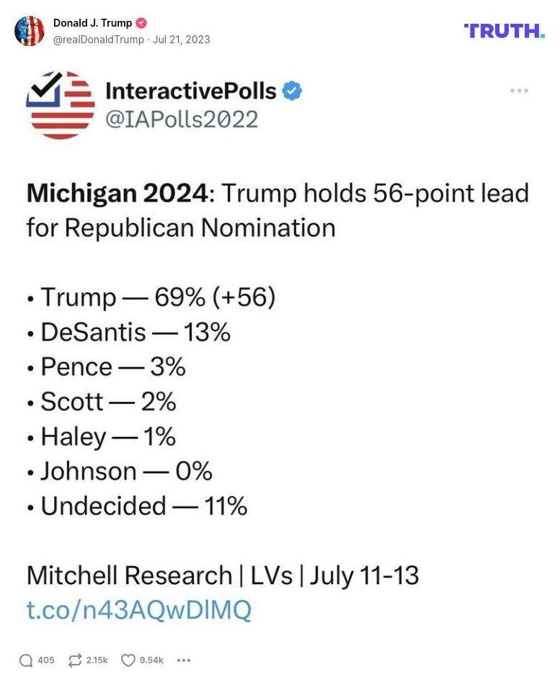Screen dimensions: 560x682
Task: Open the t.co/n43AQwDlMQ link
Action: point(138,609)
